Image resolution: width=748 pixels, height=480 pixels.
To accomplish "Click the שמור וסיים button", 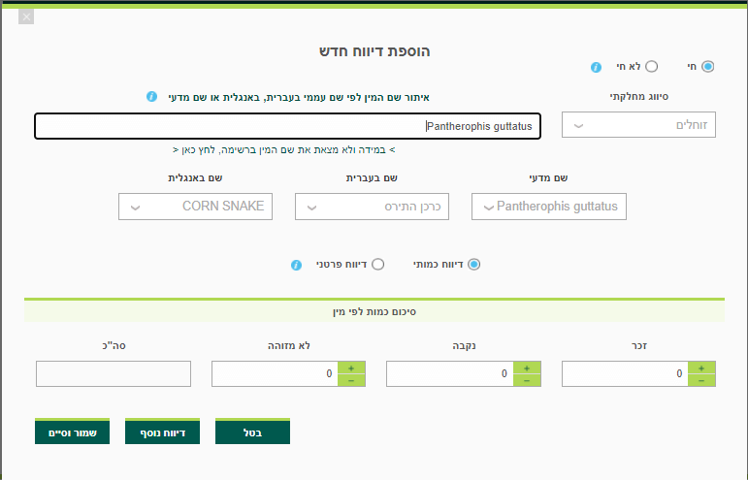I will click(x=73, y=432).
